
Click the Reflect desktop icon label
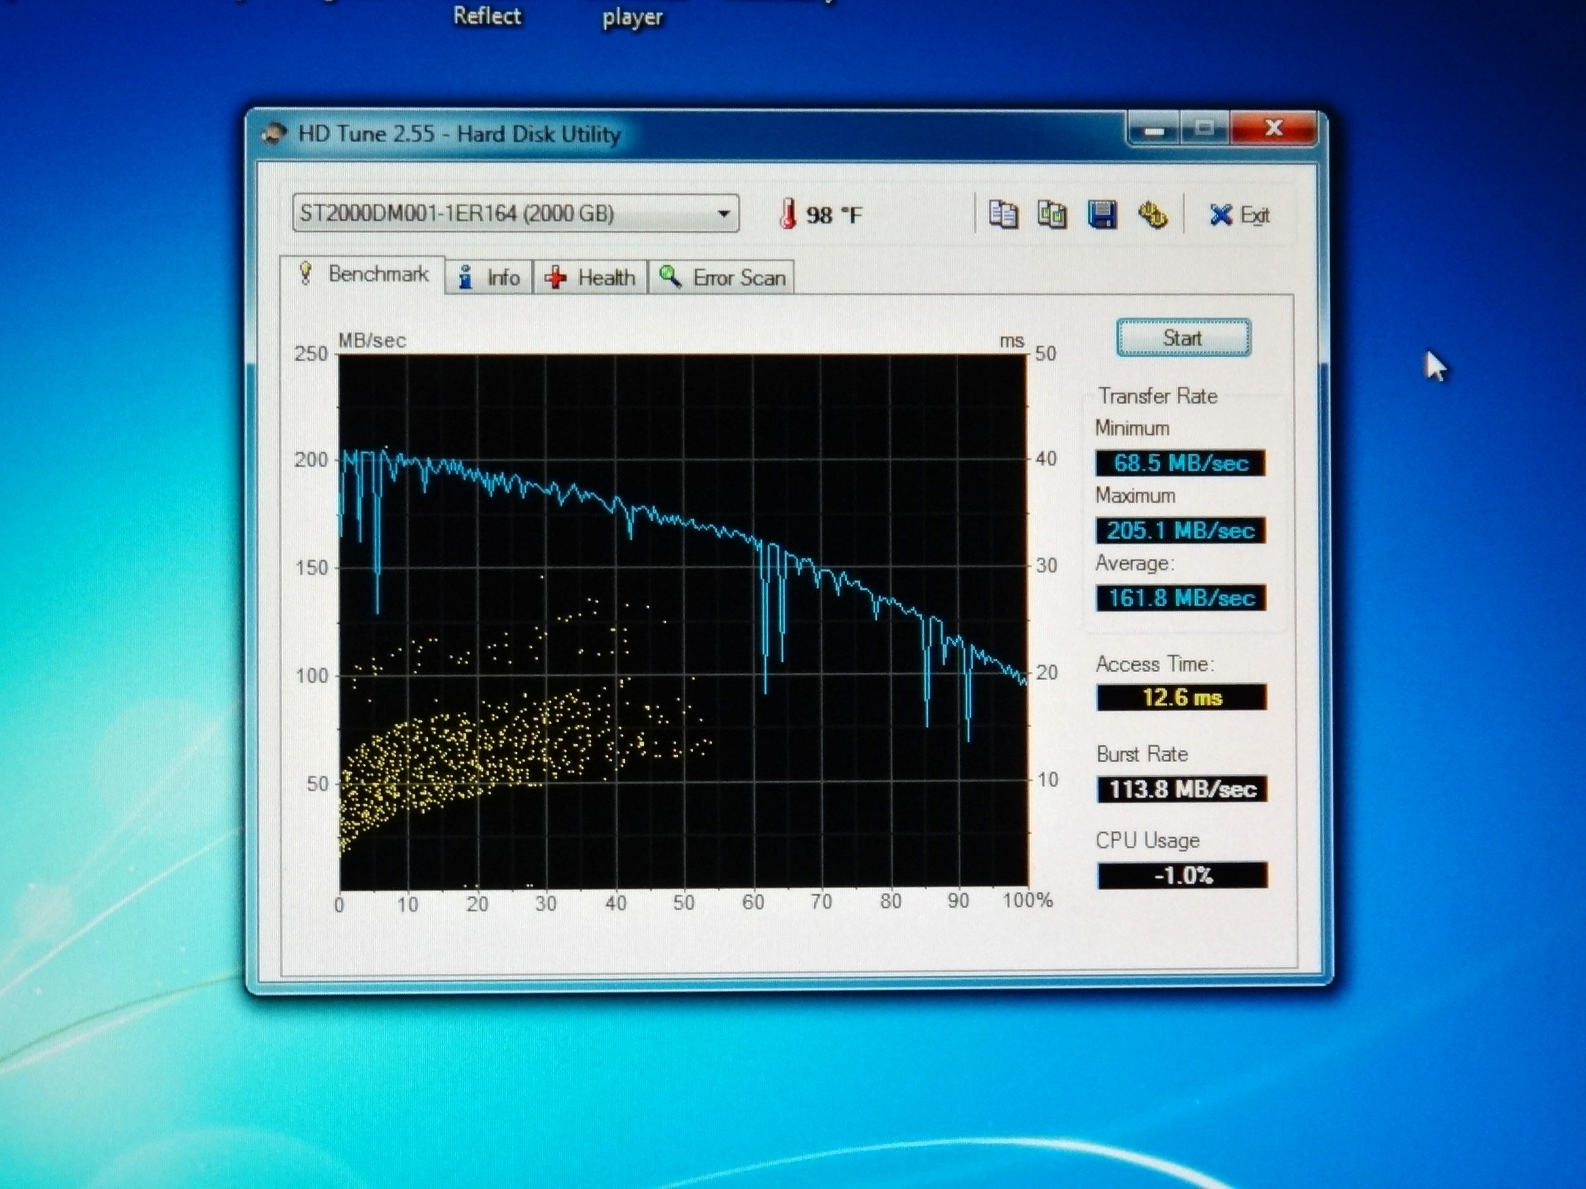[x=487, y=16]
